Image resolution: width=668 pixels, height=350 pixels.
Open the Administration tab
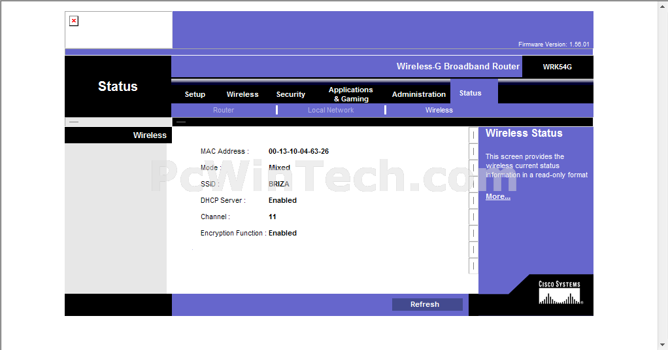pos(419,94)
